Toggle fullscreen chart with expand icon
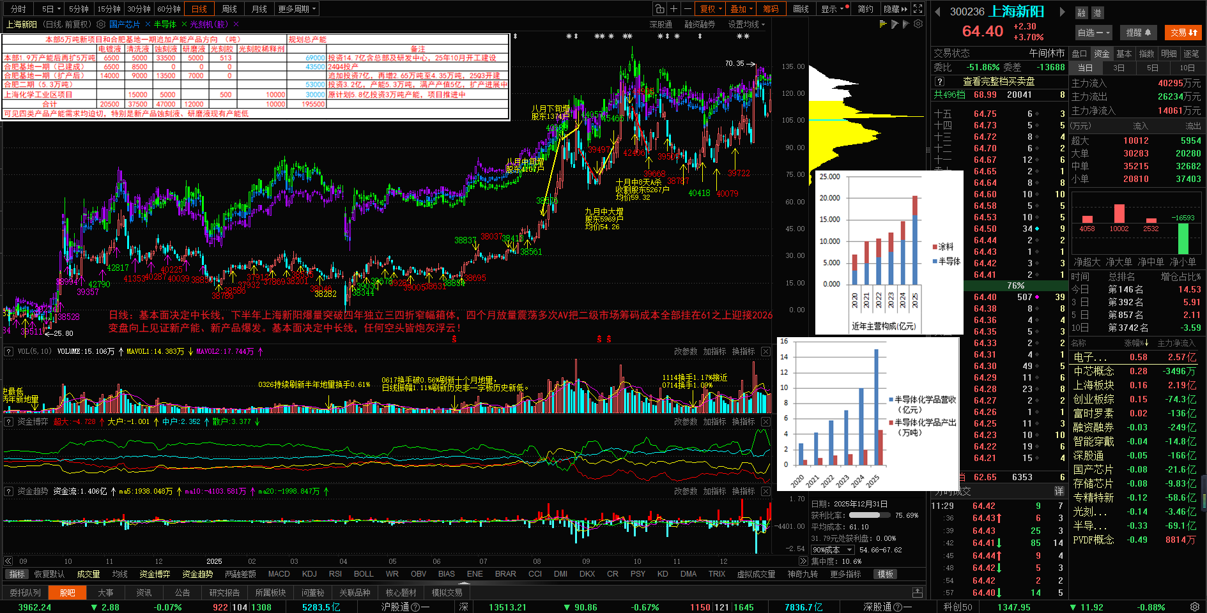Screen dimensions: 1207x613 coord(918,9)
